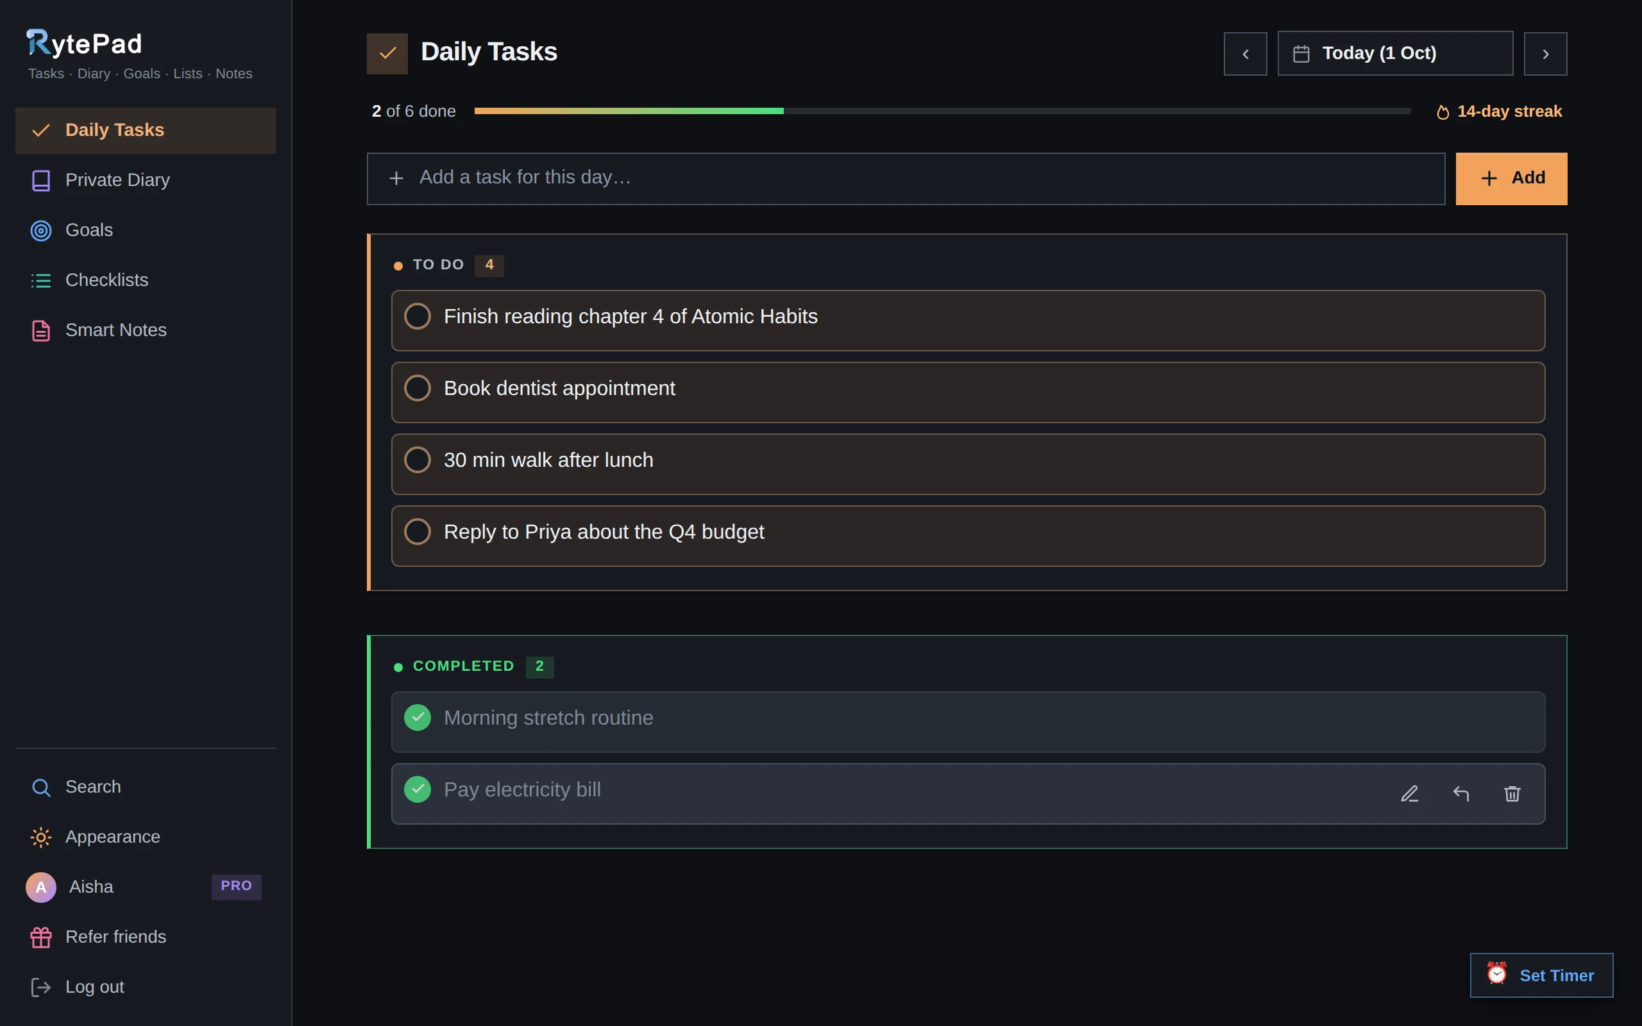The width and height of the screenshot is (1642, 1026).
Task: Go to previous day arrow
Action: (1245, 54)
